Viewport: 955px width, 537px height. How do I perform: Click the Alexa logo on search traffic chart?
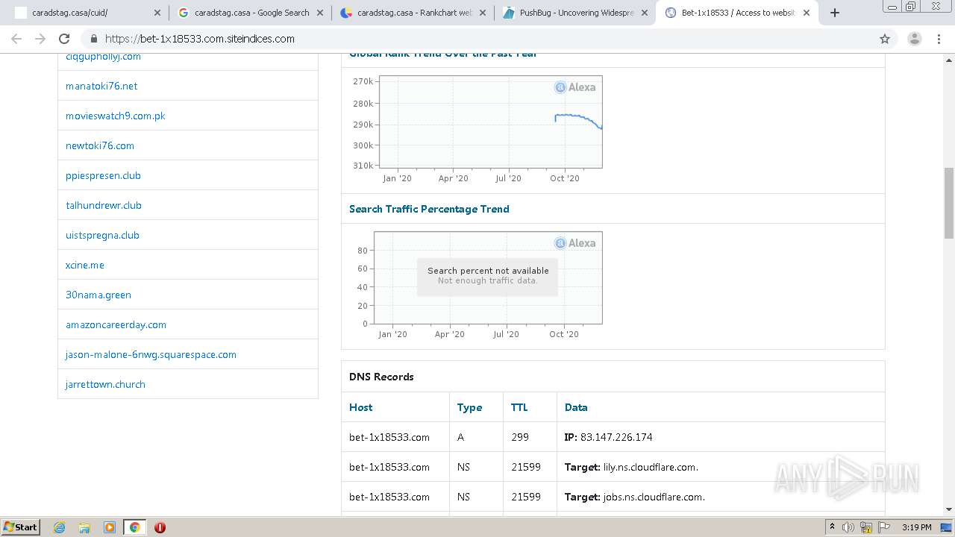point(575,243)
